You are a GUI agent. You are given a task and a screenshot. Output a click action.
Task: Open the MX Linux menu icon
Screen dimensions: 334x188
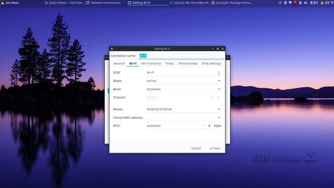(3, 3)
